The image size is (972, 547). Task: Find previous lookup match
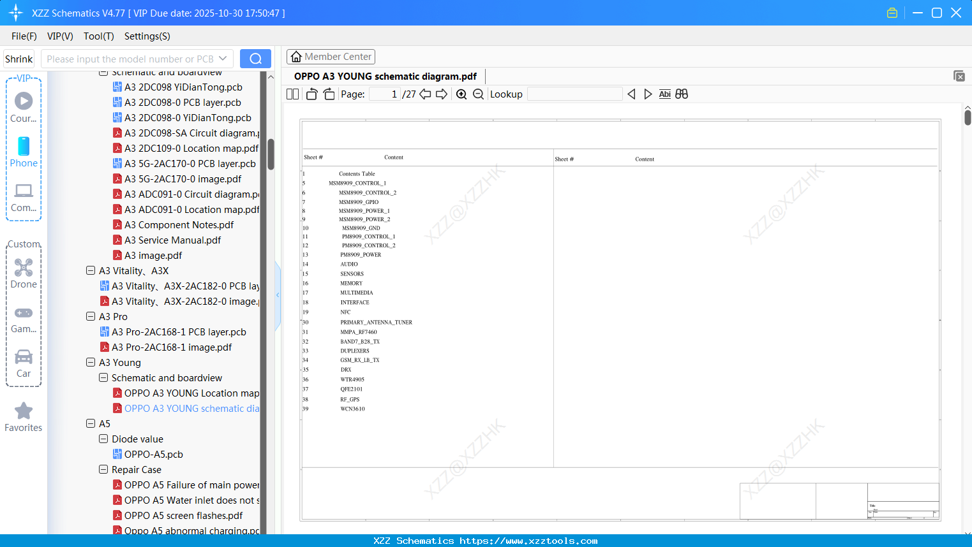(631, 94)
